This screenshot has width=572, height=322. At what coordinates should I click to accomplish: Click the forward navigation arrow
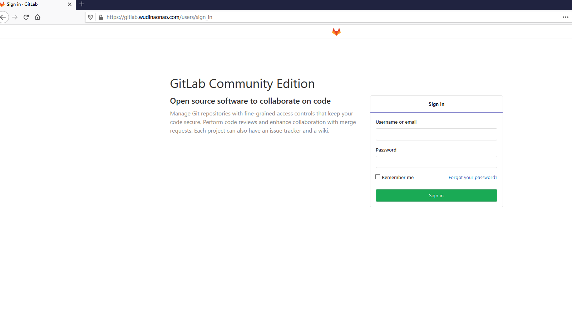[x=15, y=17]
